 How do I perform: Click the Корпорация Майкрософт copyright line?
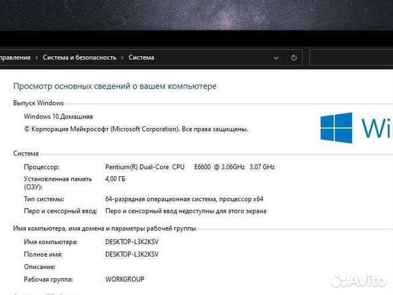coord(136,129)
